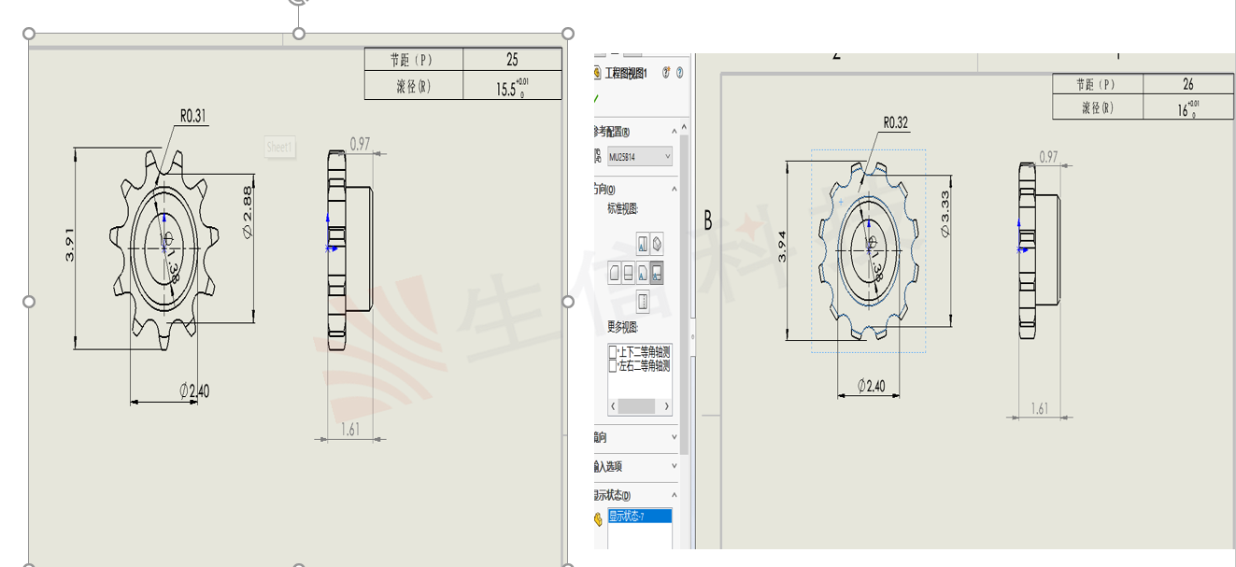
Task: Click the table cell showing pitch value 26
Action: 1187,84
